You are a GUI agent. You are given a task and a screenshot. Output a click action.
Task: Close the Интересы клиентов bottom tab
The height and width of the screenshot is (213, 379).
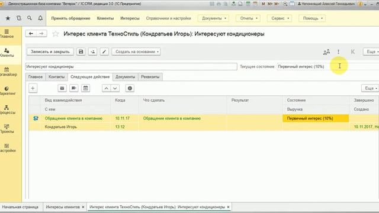point(83,207)
